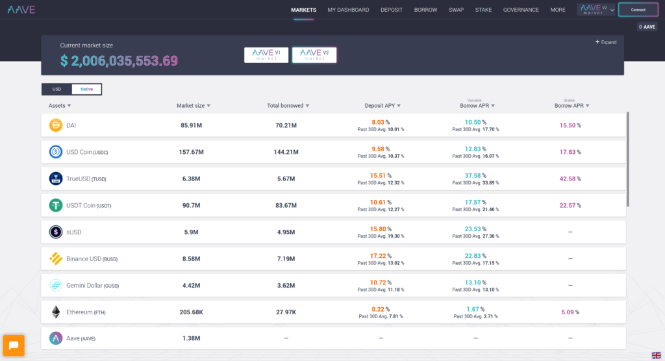Select the Aave V2 market
665x361 pixels.
coord(314,55)
